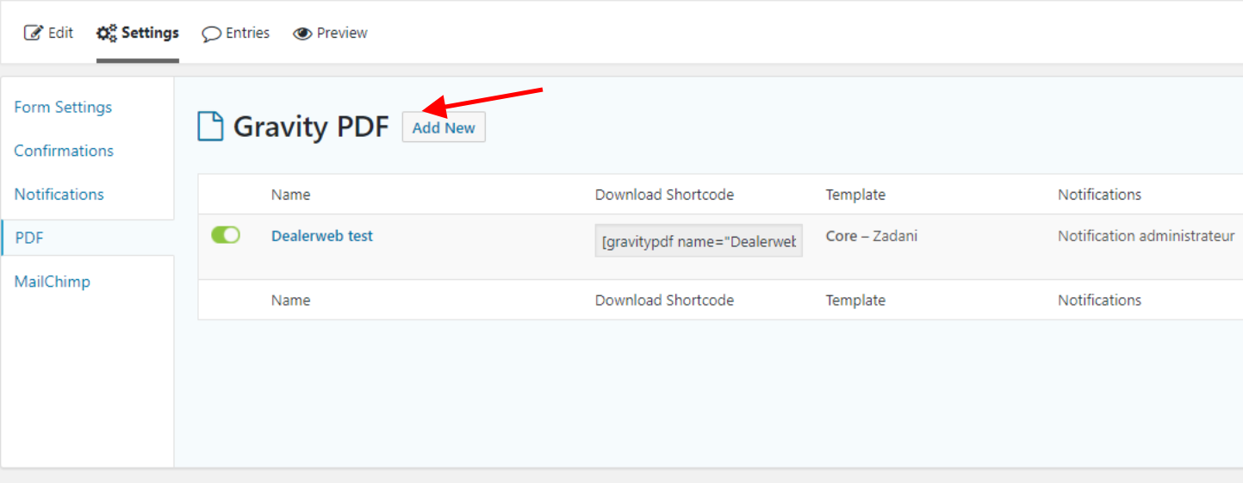The width and height of the screenshot is (1243, 483).
Task: Click the top Download Shortcode header
Action: (x=664, y=195)
